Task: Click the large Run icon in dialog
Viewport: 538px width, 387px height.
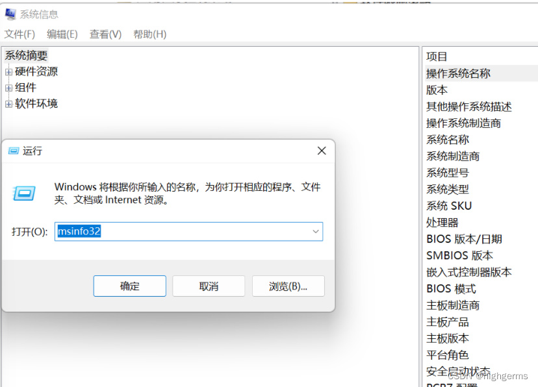Action: point(24,193)
